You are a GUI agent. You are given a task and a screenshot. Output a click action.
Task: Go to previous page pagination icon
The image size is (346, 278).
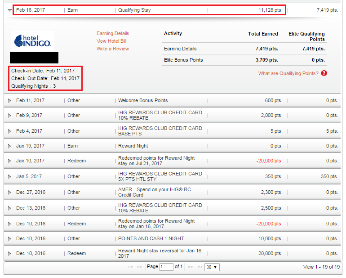tap(139, 267)
